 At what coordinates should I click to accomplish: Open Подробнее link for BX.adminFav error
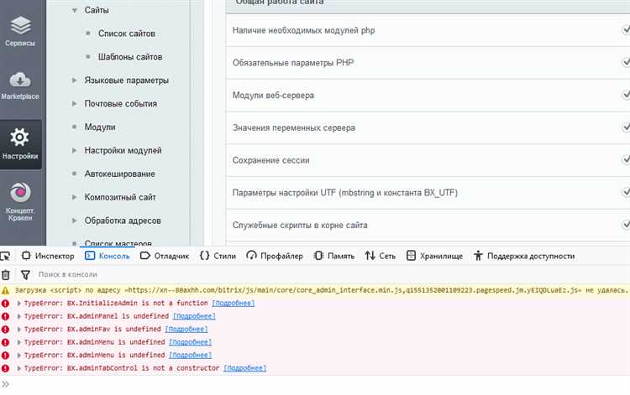[186, 330]
